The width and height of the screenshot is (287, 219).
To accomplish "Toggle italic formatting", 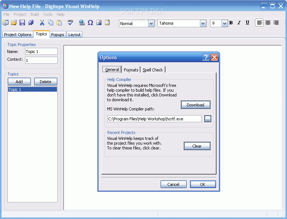I will tap(239, 23).
